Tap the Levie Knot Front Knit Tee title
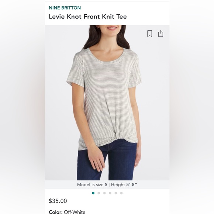214x214 pixels. point(88,17)
